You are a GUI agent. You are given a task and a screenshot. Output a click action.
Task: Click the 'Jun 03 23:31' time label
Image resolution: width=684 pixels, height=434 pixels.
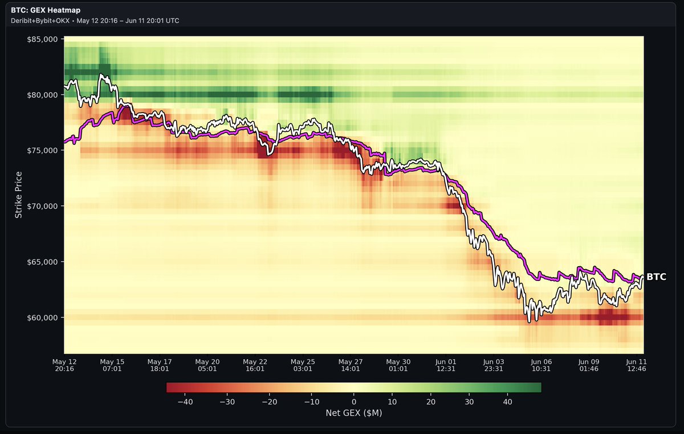click(x=493, y=365)
